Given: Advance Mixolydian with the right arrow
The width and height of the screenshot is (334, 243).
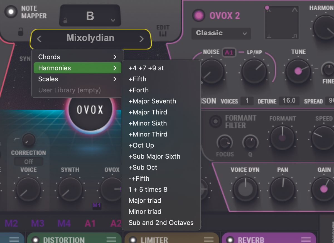Looking at the screenshot, I should coord(141,39).
